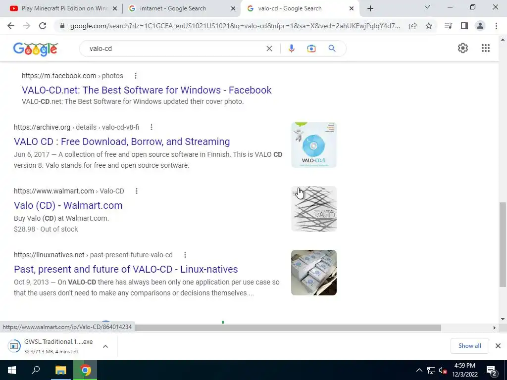Open network status tray icon
The height and width of the screenshot is (380, 507).
431,370
